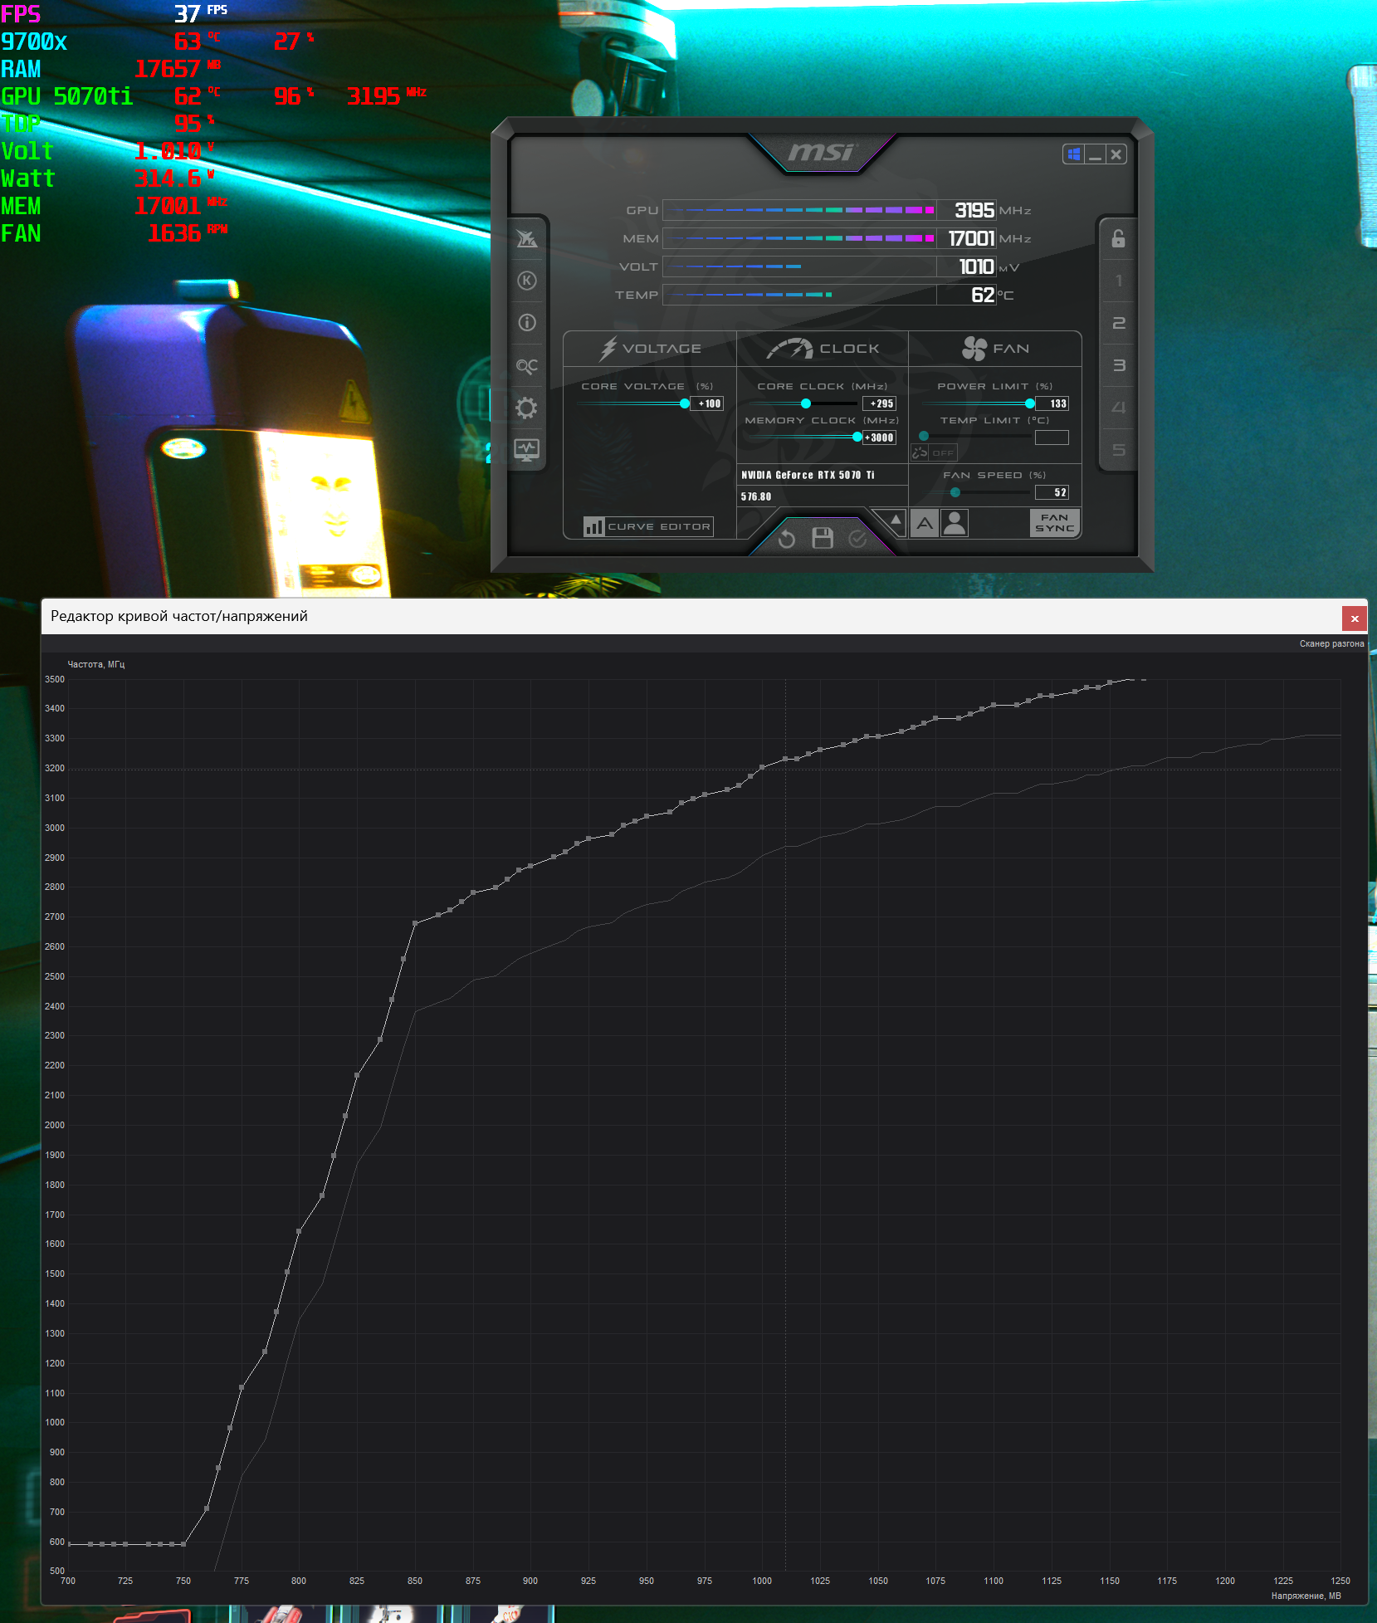The height and width of the screenshot is (1623, 1377).
Task: Open the hardware monitor icon in the sidebar
Action: (x=527, y=450)
